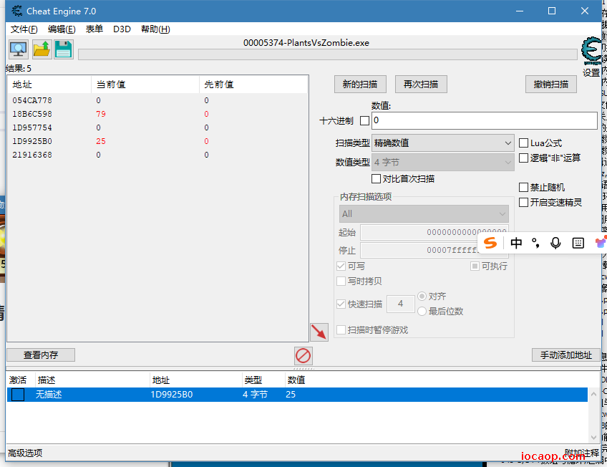Open the 编辑(E) menu

62,29
